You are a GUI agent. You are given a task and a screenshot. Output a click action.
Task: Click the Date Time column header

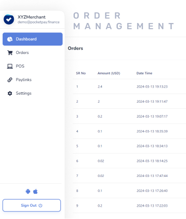pyautogui.click(x=144, y=73)
